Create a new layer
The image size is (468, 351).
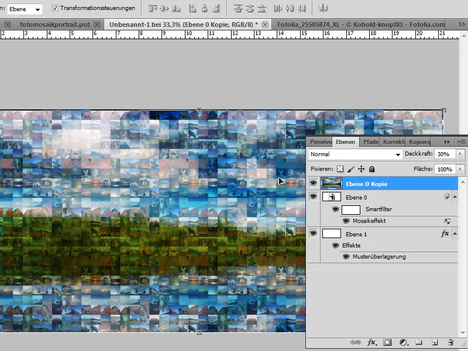click(x=435, y=342)
